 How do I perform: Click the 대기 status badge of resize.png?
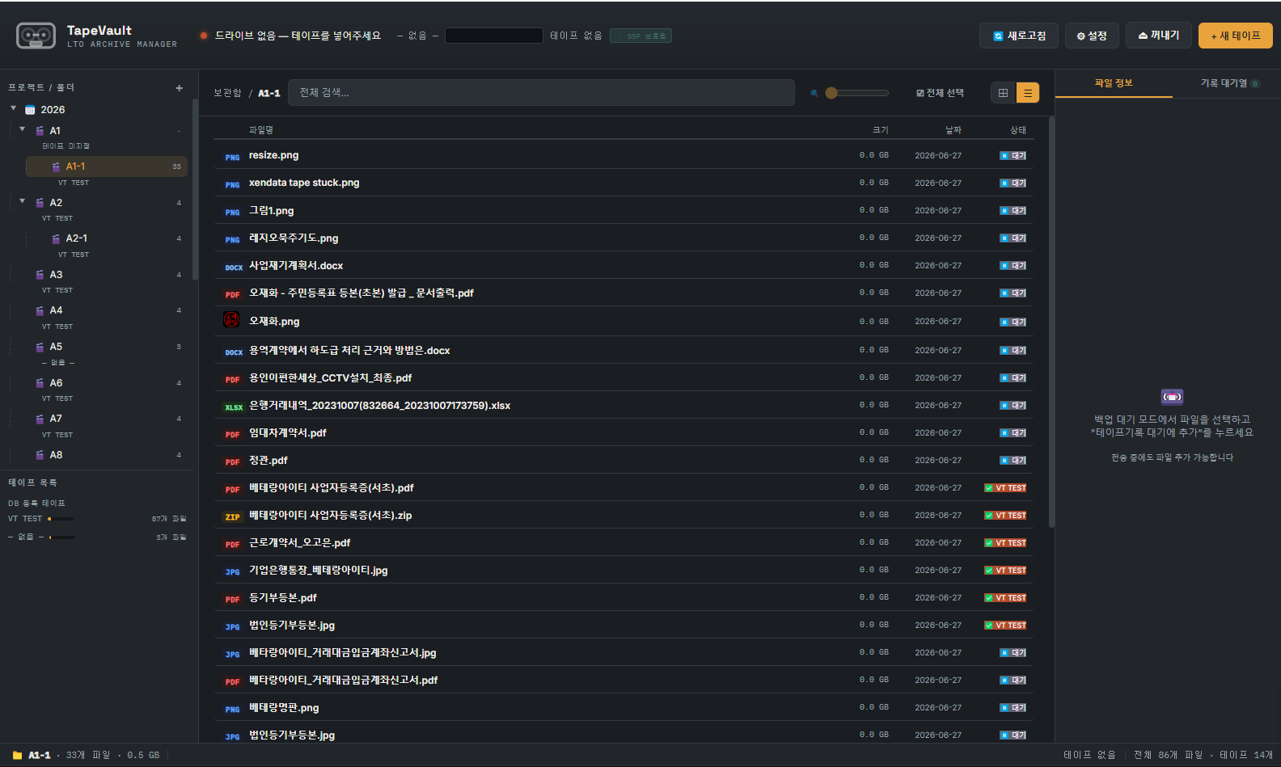(1013, 156)
